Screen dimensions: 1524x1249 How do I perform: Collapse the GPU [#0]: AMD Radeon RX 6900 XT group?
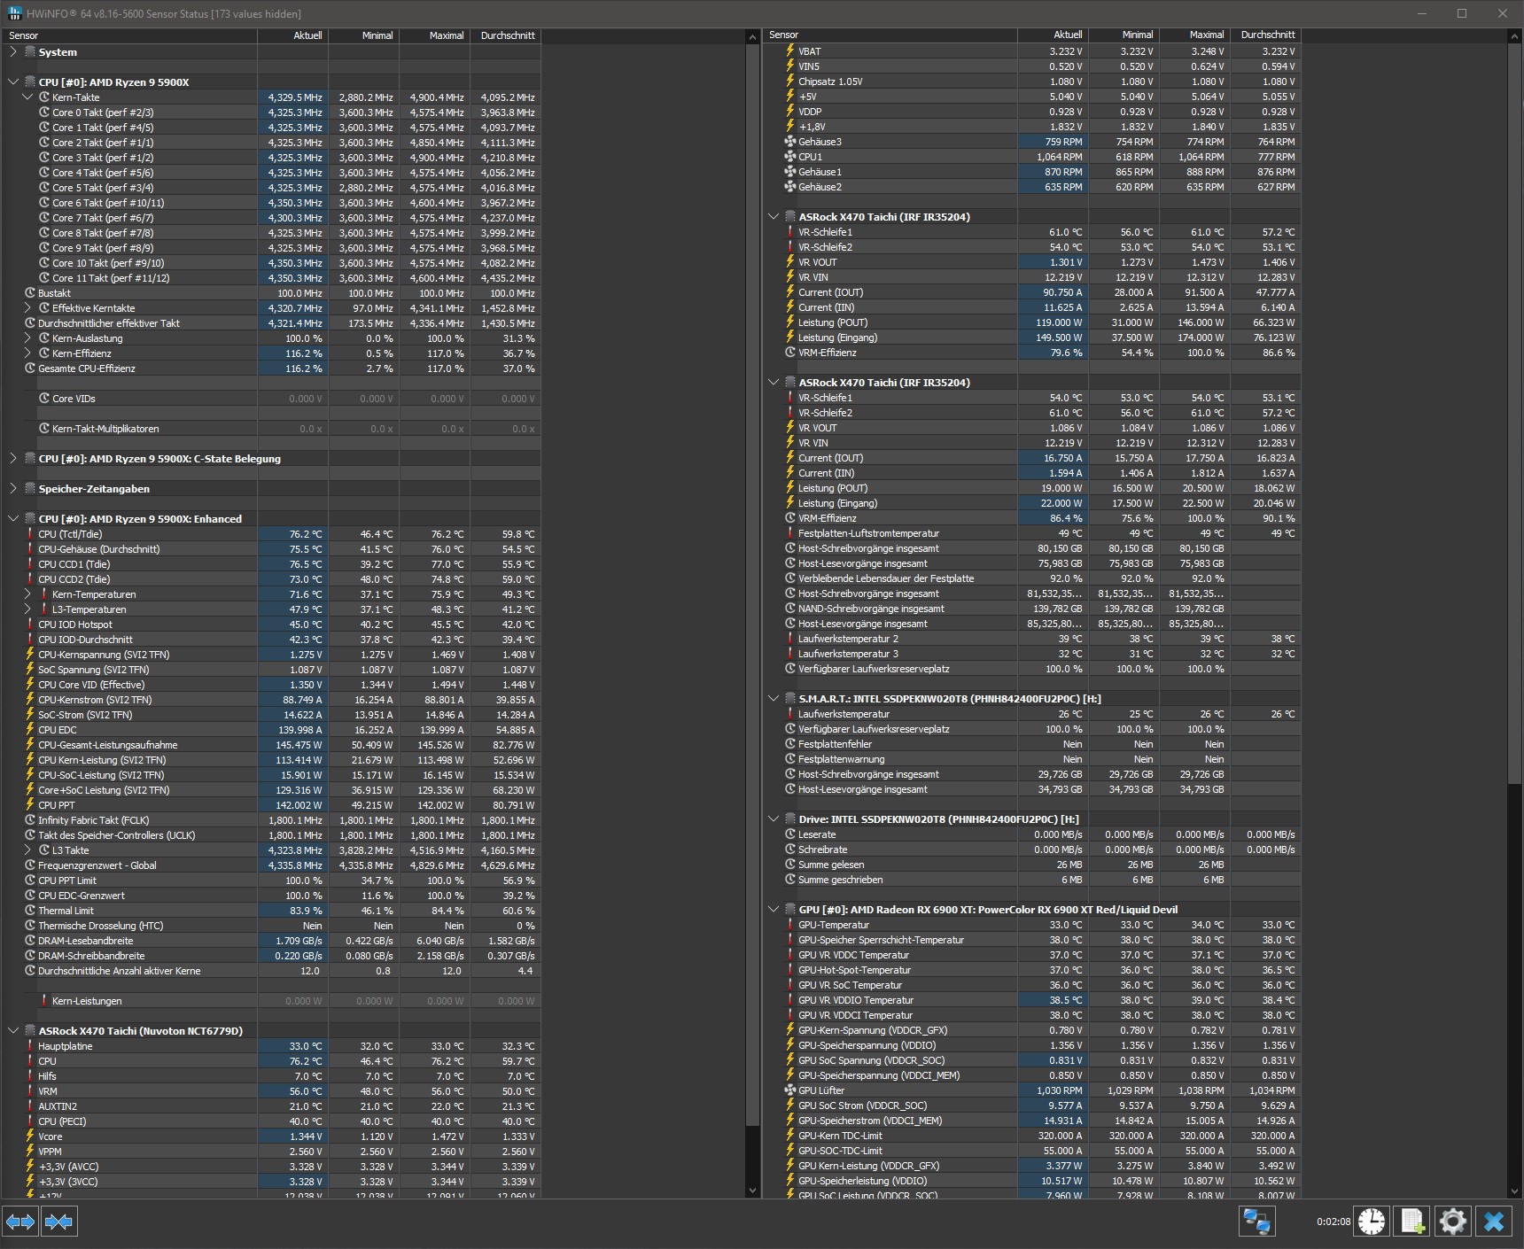(774, 910)
